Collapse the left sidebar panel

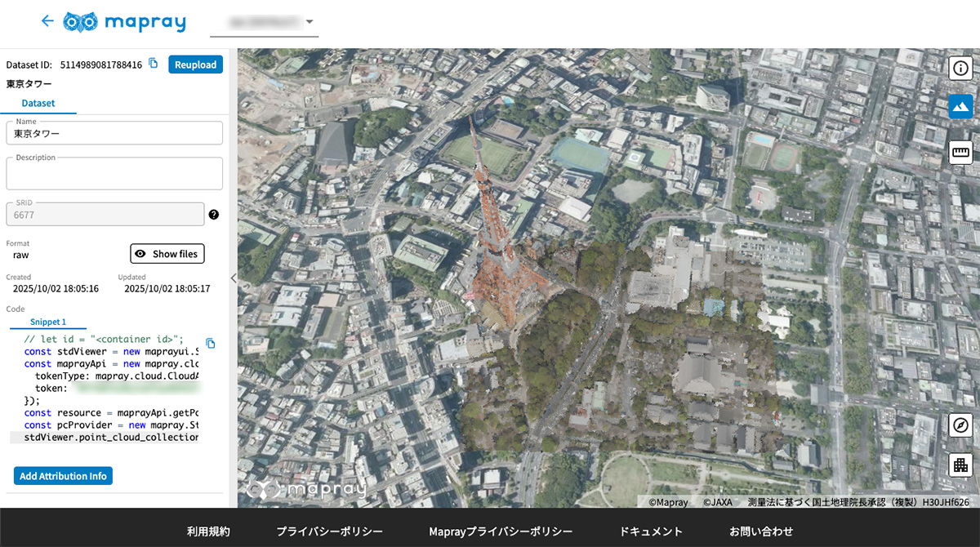pos(233,278)
